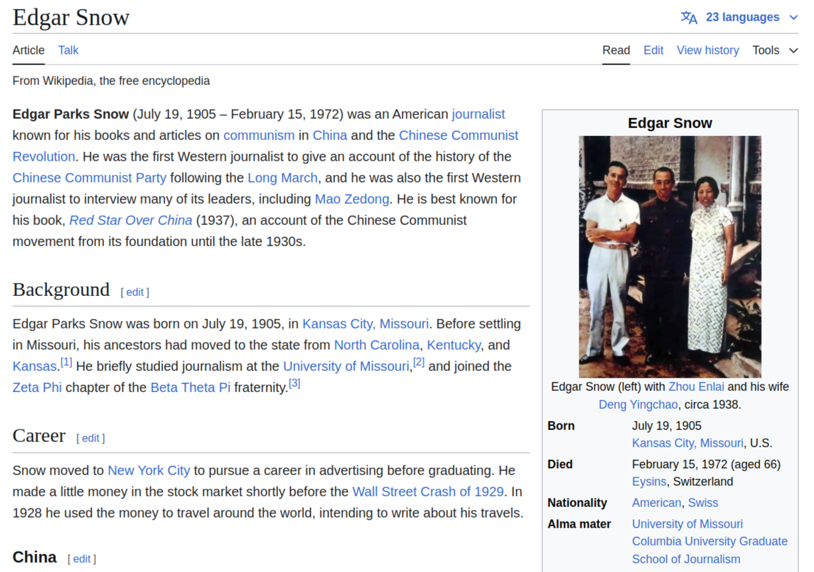Open University of Missouri link in Background
The width and height of the screenshot is (814, 572).
[346, 366]
